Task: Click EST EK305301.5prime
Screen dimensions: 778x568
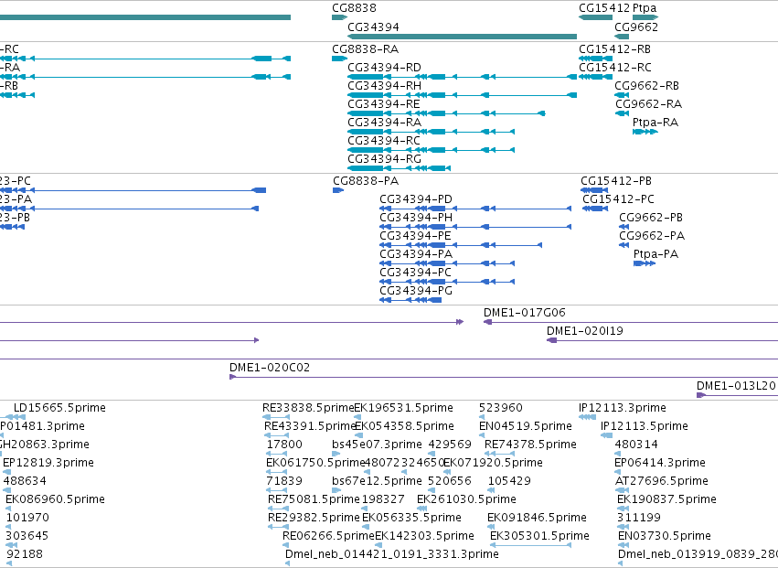Action: (x=539, y=536)
